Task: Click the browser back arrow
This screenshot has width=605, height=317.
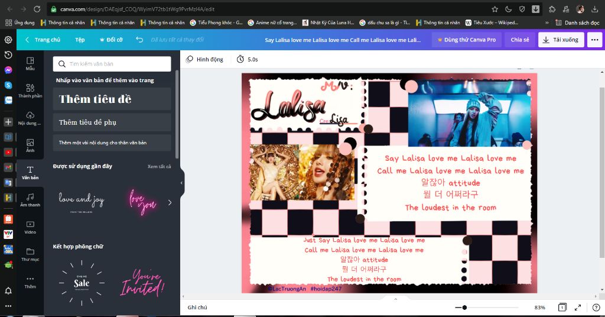Action: point(9,9)
